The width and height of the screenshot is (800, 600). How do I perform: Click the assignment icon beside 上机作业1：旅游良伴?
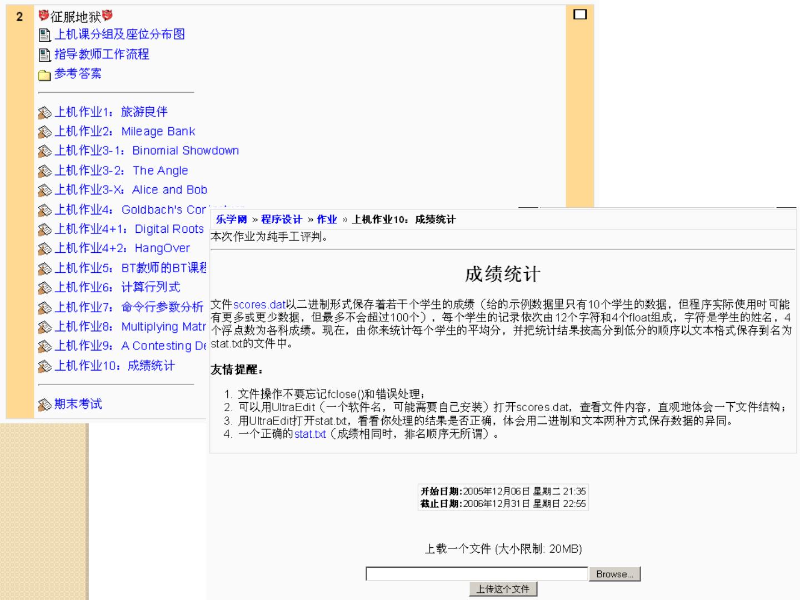pyautogui.click(x=44, y=113)
